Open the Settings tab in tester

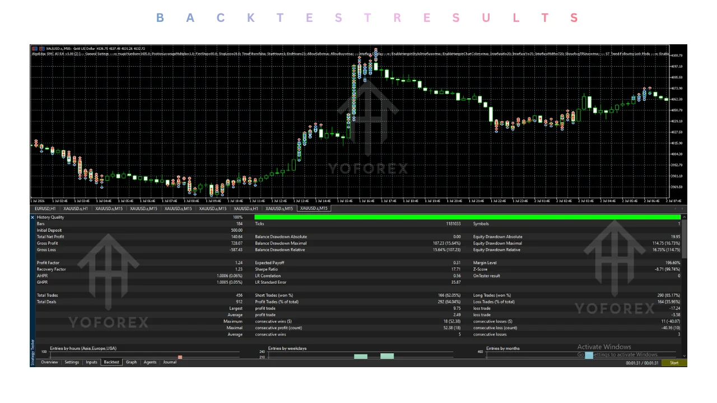pyautogui.click(x=72, y=362)
